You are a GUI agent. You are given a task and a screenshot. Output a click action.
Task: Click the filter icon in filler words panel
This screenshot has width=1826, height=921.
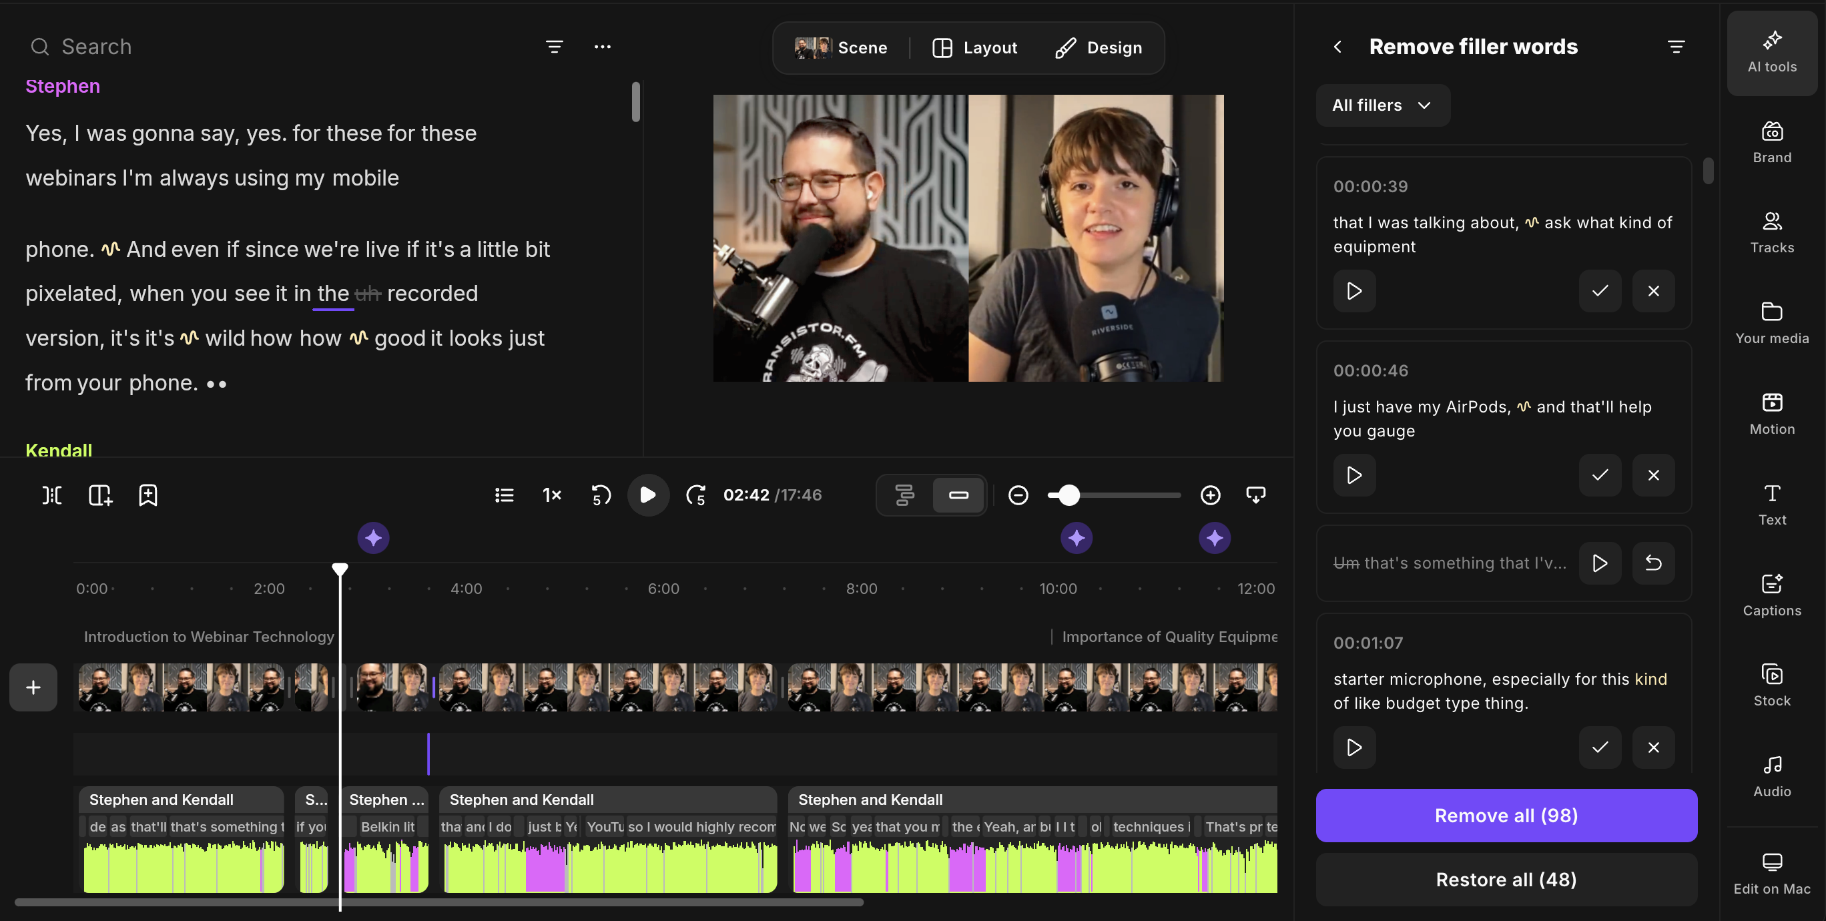(1676, 47)
